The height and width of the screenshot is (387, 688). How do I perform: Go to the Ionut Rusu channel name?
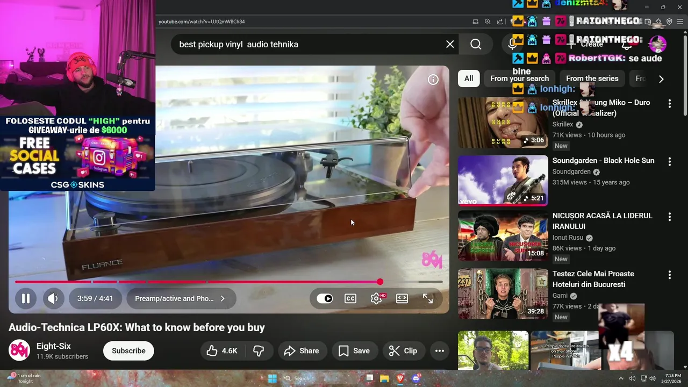click(x=568, y=238)
